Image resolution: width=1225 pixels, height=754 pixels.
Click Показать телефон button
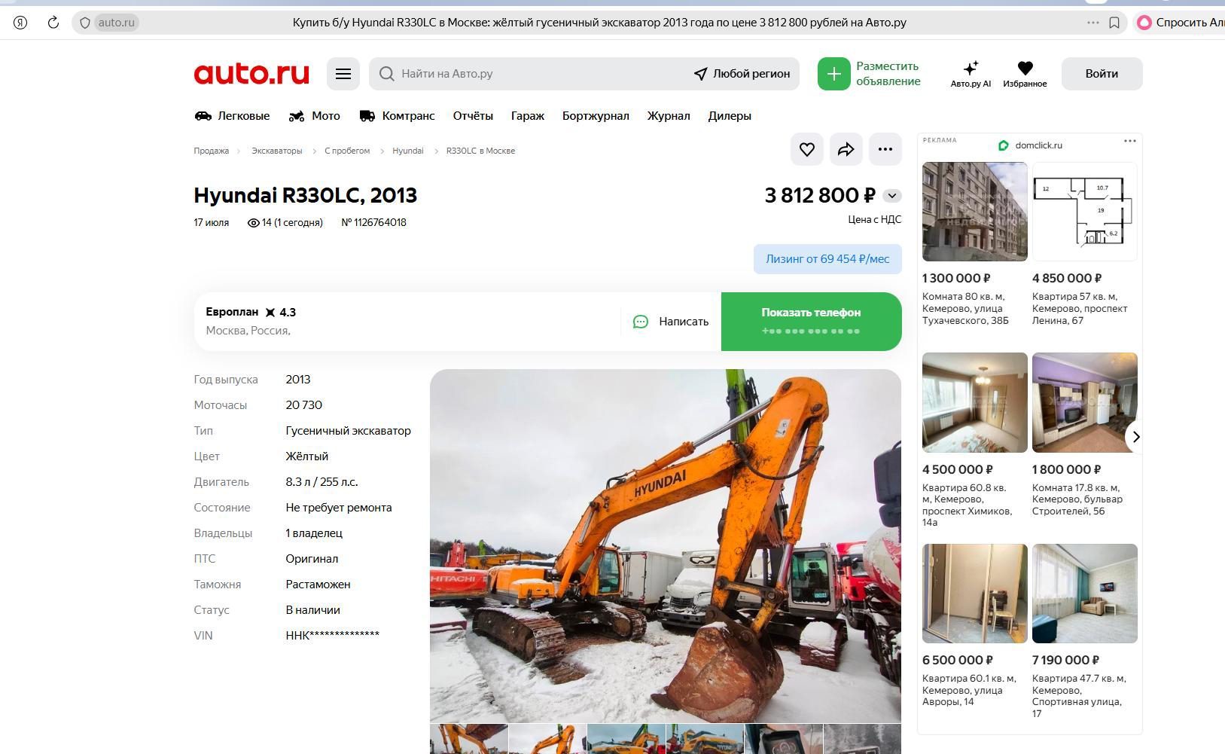point(811,322)
